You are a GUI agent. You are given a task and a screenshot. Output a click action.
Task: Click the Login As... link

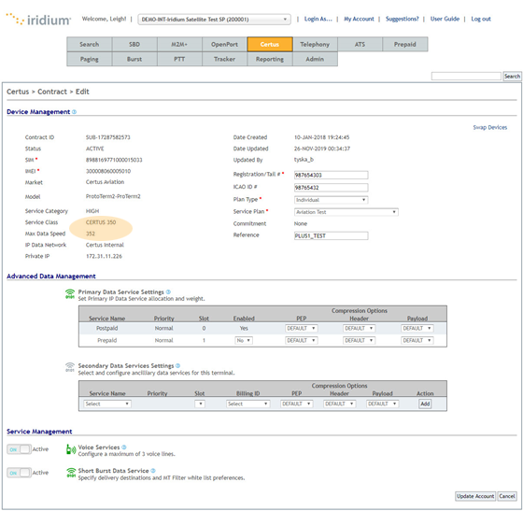[x=318, y=19]
